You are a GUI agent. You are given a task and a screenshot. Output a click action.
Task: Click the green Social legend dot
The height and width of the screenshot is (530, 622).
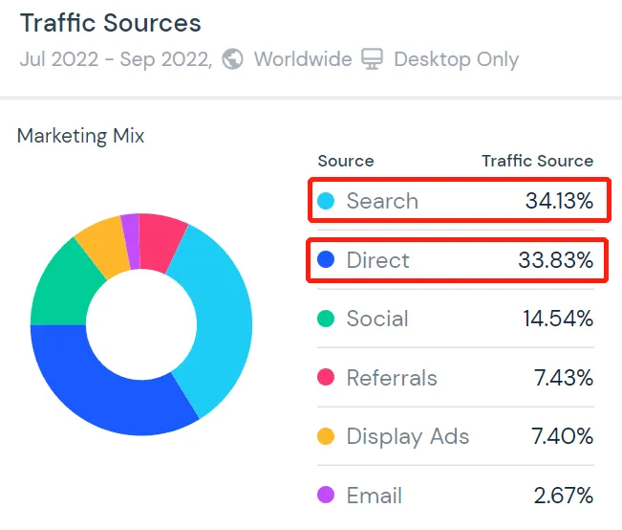pyautogui.click(x=326, y=319)
